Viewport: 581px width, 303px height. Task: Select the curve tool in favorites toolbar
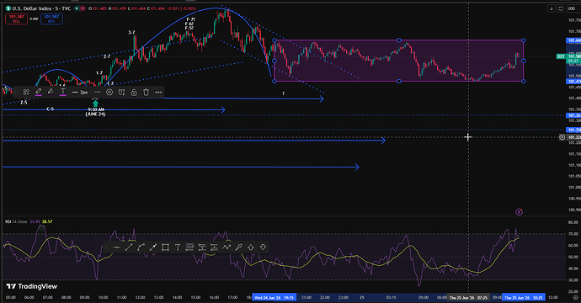[x=141, y=247]
